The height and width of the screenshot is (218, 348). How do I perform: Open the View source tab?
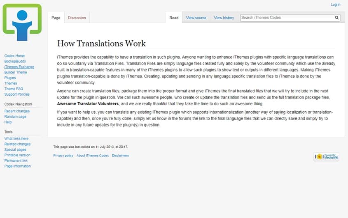(x=196, y=18)
